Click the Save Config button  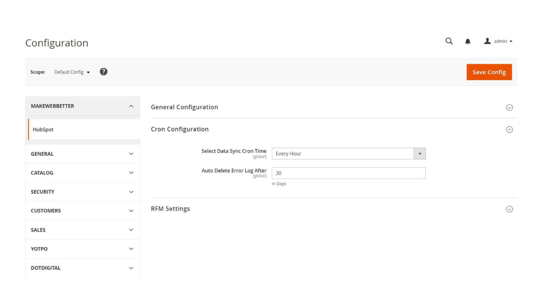click(489, 72)
